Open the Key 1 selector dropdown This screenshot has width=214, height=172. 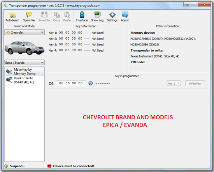point(174,83)
